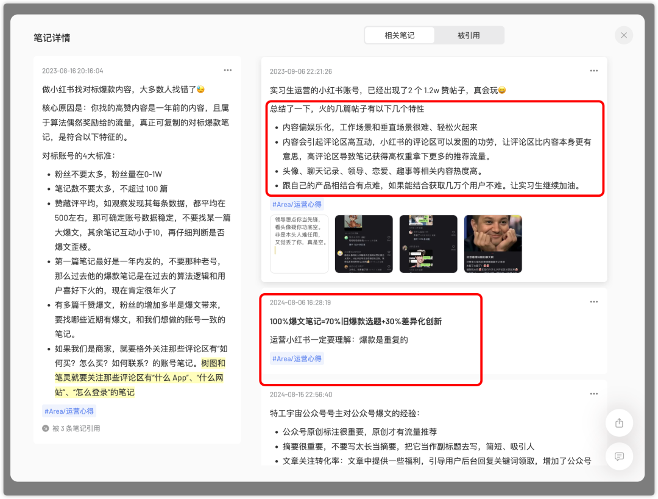The width and height of the screenshot is (658, 499).
Task: Open the share icon at bottom right
Action: [620, 422]
